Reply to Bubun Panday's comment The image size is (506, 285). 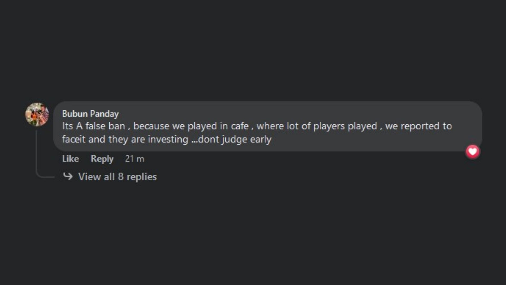click(102, 159)
